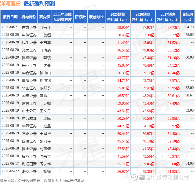The width and height of the screenshot is (195, 183).
Task: Click 海通国际 institution cell
Action: coord(29,164)
